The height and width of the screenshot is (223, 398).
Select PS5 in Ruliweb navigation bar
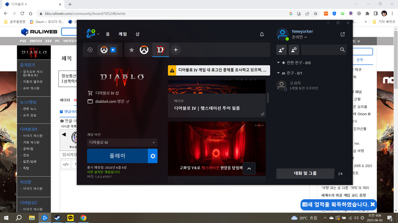click(23, 41)
